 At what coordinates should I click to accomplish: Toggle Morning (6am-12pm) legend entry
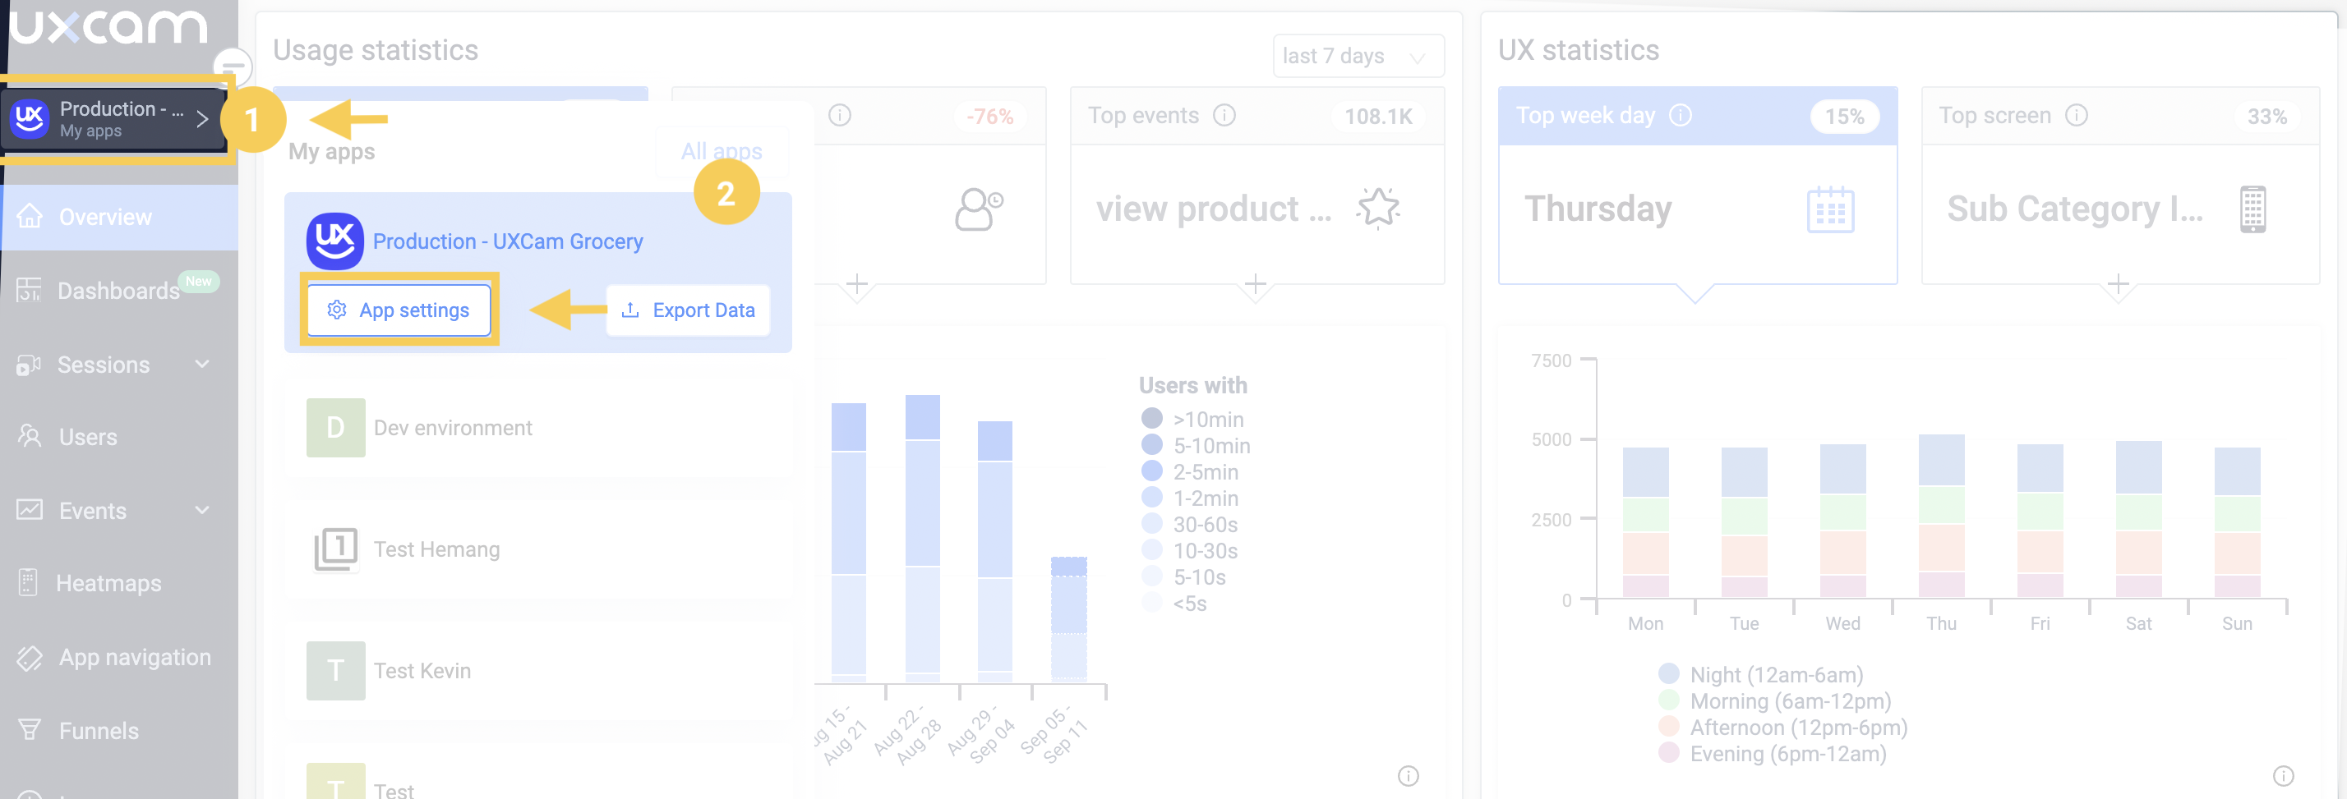point(1775,700)
